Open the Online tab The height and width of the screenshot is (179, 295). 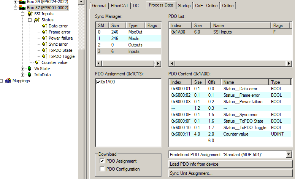tap(228, 6)
